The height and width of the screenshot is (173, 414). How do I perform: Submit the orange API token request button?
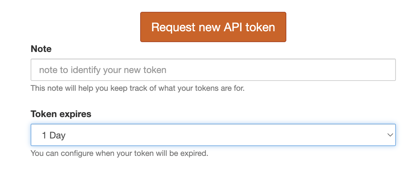click(213, 27)
